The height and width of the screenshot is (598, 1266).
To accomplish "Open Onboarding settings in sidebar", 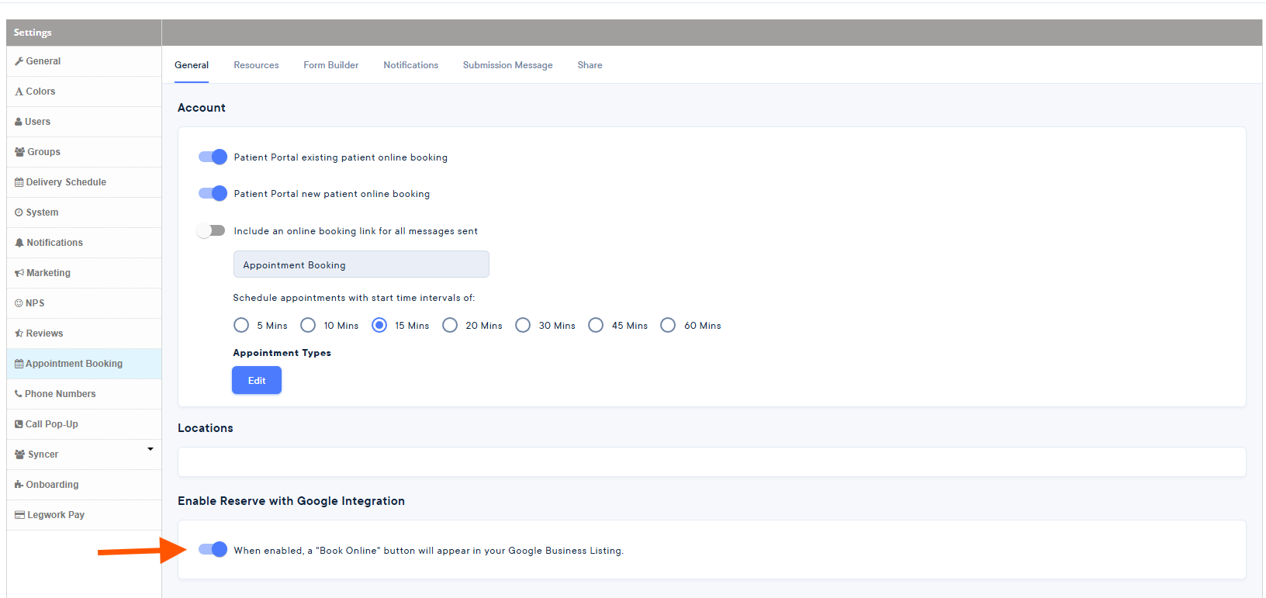I will 84,485.
